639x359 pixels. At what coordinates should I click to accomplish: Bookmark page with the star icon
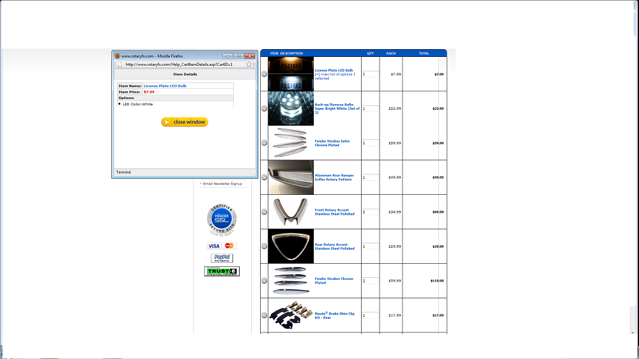click(249, 64)
